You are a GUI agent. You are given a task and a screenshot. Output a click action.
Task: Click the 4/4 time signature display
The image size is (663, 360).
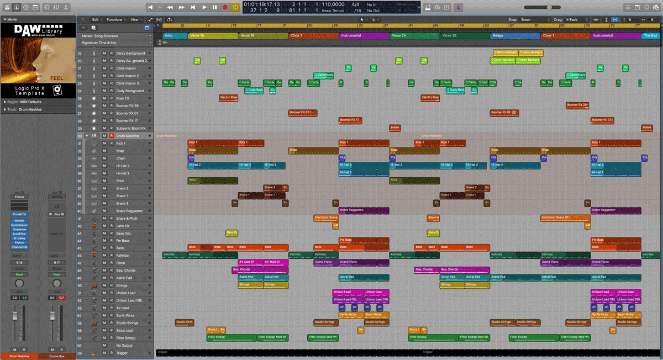355,4
